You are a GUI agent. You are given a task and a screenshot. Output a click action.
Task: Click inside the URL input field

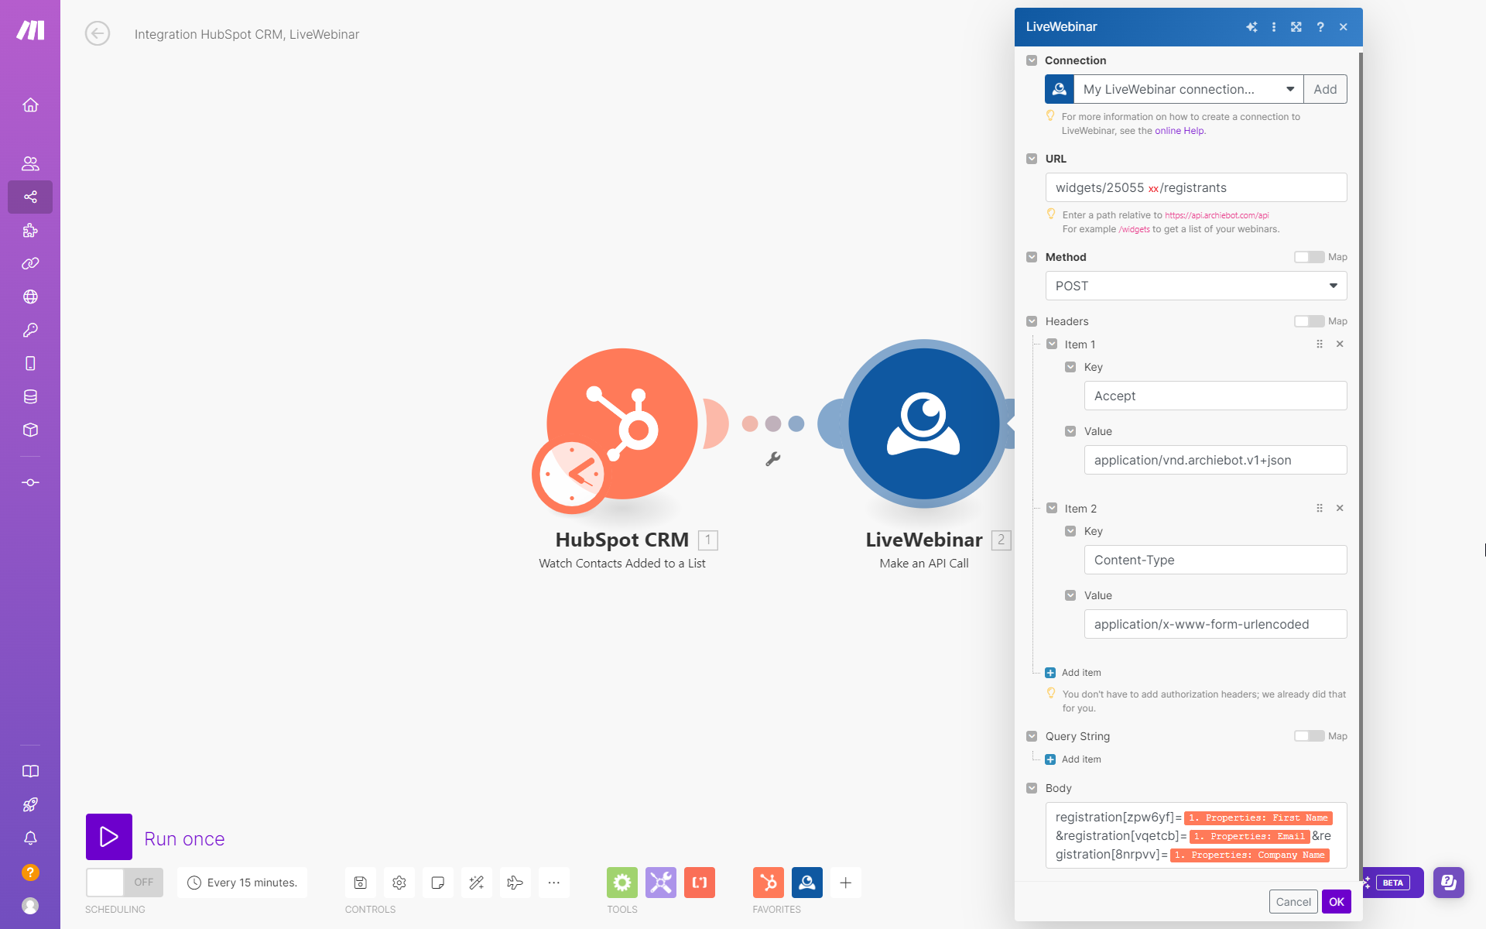pos(1196,187)
